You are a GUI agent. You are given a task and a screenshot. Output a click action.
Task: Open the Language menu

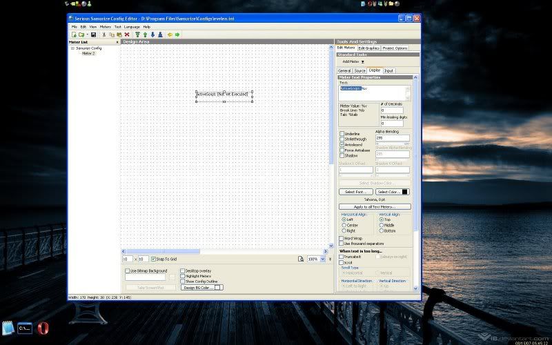[x=132, y=27]
